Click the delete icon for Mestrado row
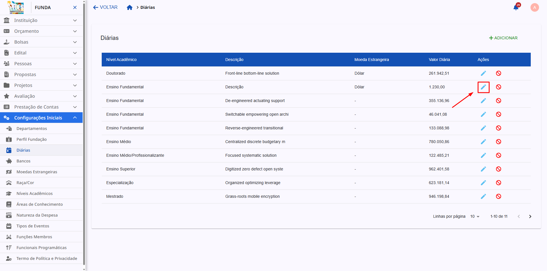This screenshot has height=271, width=547. pos(498,196)
